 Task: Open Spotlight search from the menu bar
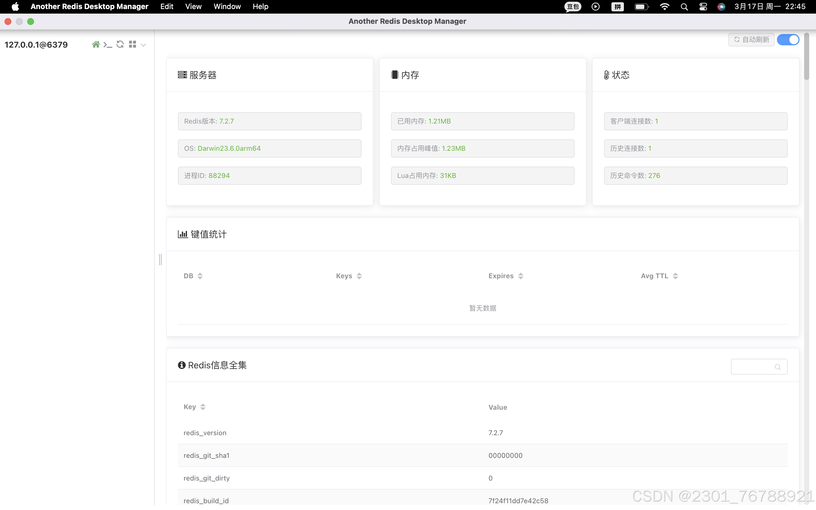684,7
